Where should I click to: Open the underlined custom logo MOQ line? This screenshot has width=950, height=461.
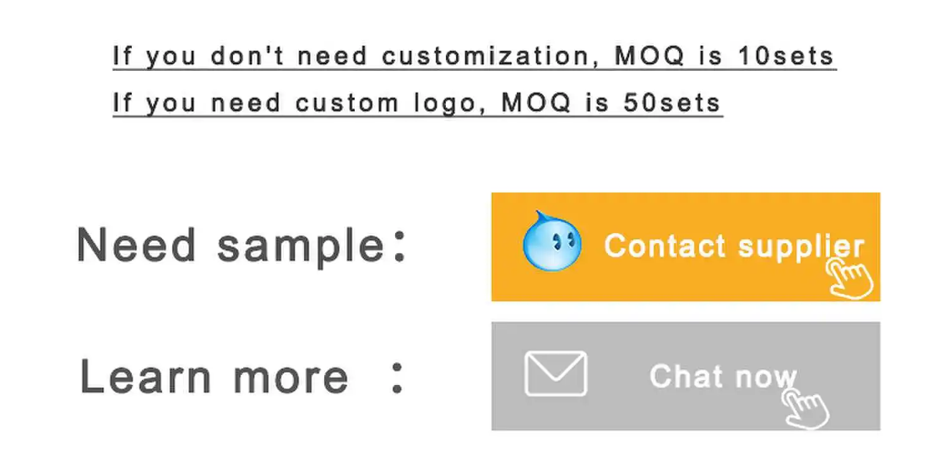[x=417, y=103]
